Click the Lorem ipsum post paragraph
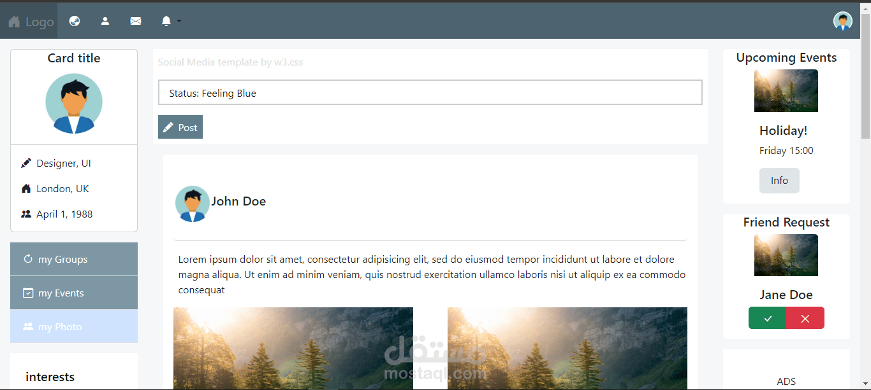The image size is (871, 390). point(432,274)
